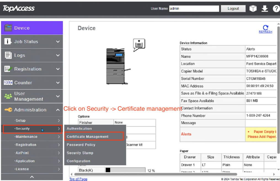The image size is (280, 181).
Task: Click the Logout button
Action: (x=233, y=9)
